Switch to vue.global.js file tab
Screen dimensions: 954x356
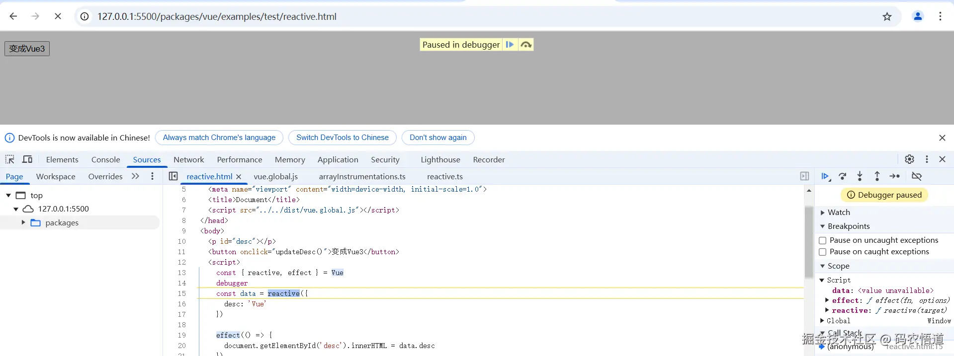click(x=275, y=176)
